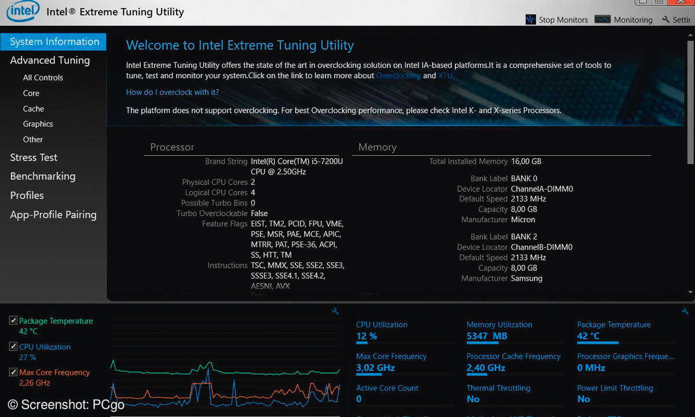Click the ChannelA-DIMM0 device locator
Screen dimensions: 695x417
click(x=542, y=189)
